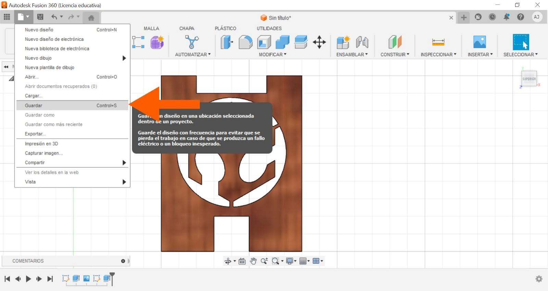
Task: Select the Press Pull modify tool
Action: pyautogui.click(x=226, y=42)
